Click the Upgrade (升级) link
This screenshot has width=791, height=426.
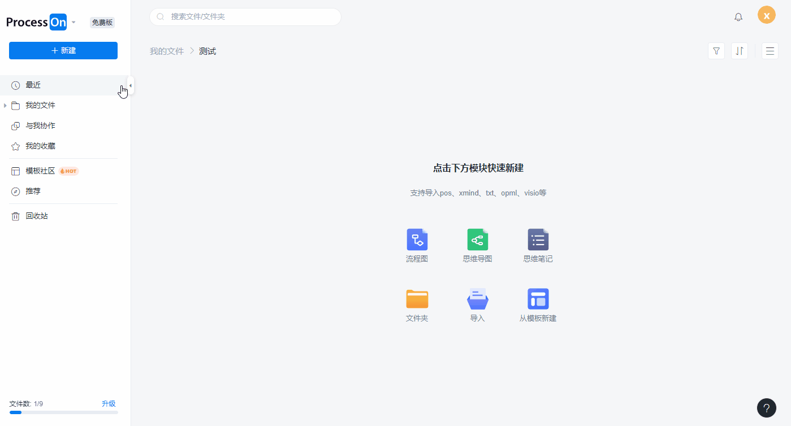pos(109,404)
